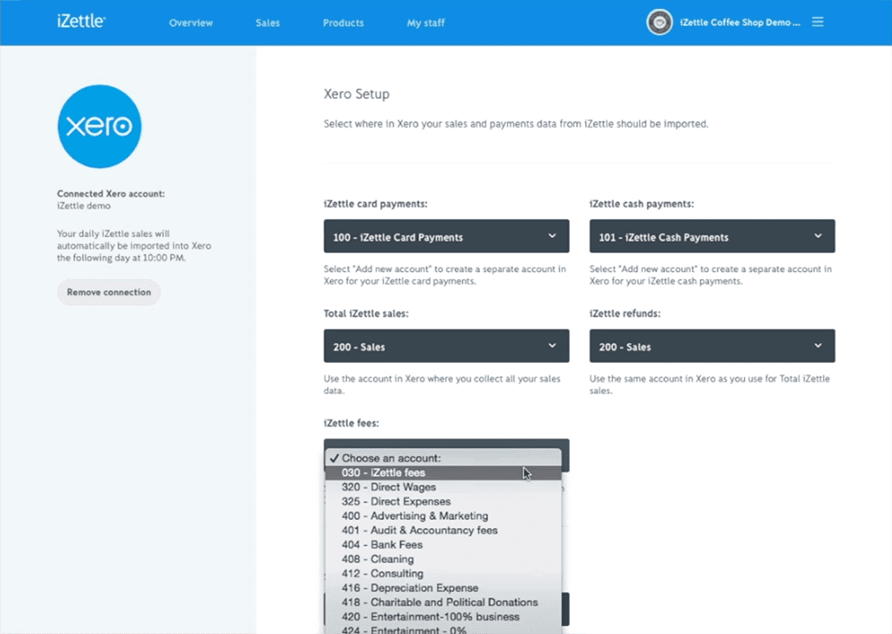Click the iZettle logo in header

pos(81,21)
